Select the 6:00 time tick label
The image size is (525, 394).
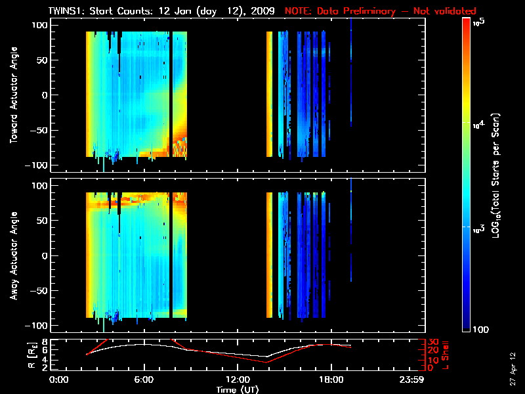[144, 380]
